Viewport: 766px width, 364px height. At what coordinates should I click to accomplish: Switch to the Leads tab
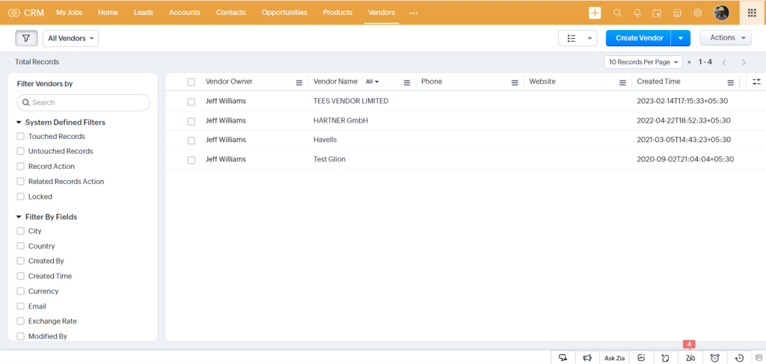coord(144,13)
